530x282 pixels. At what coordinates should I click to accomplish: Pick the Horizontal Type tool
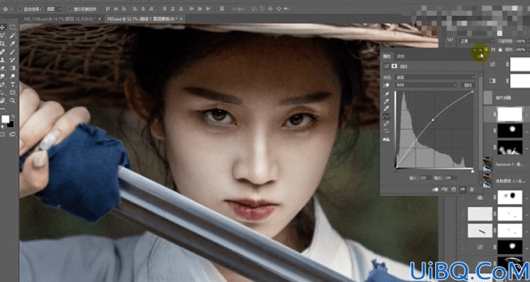[x=13, y=84]
